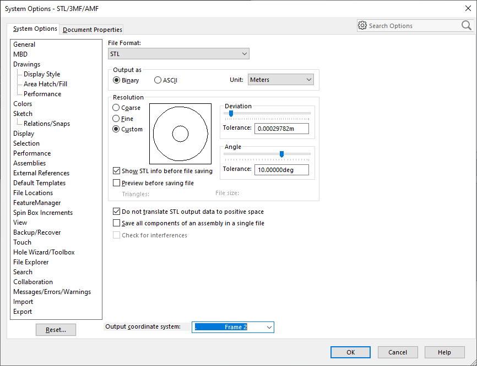
Task: Choose the Fine resolution radio button
Action: pyautogui.click(x=116, y=119)
